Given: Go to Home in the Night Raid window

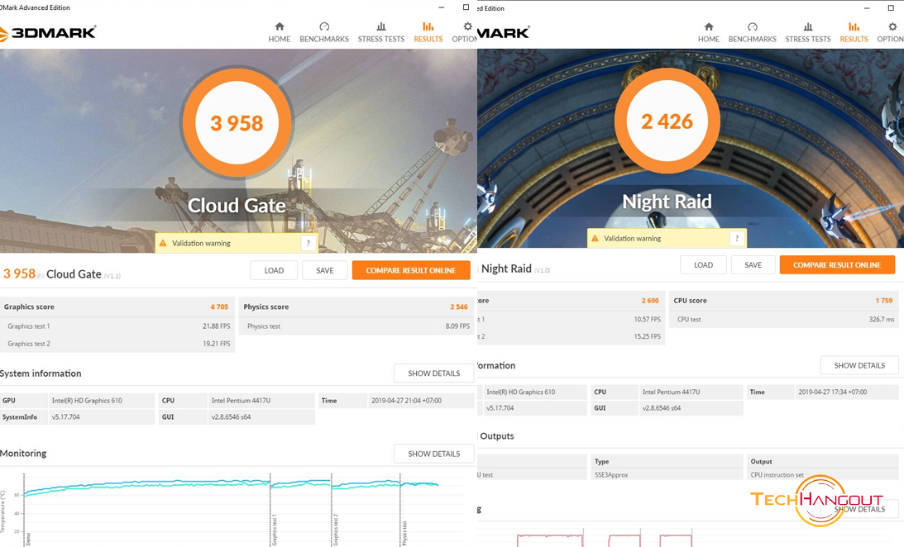Looking at the screenshot, I should coord(709,32).
